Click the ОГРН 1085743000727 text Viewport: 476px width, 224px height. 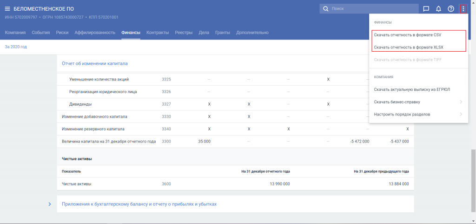(63, 17)
